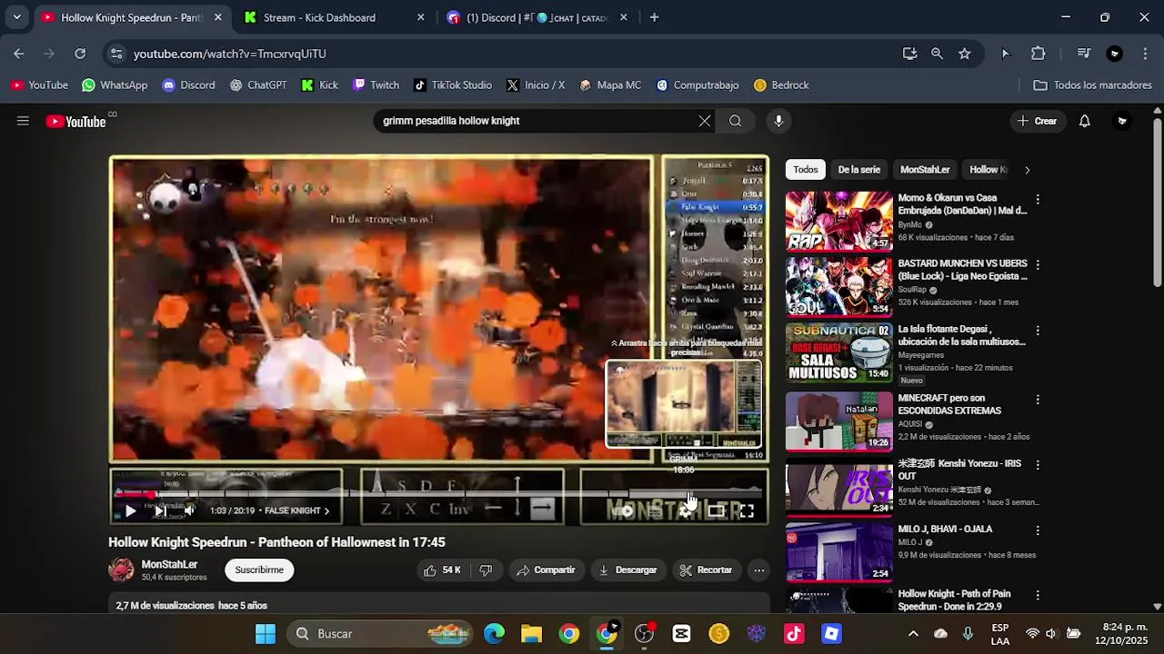
Task: Open options for BASTARD MUNCHEN VS UBERS video
Action: click(x=1038, y=264)
